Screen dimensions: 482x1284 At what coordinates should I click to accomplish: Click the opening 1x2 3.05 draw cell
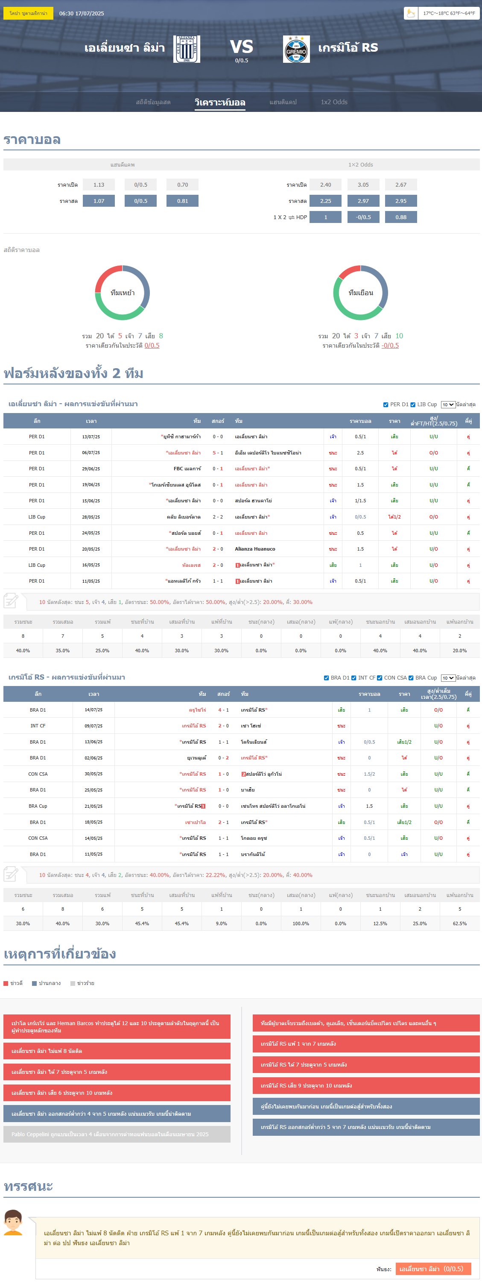[x=363, y=185]
